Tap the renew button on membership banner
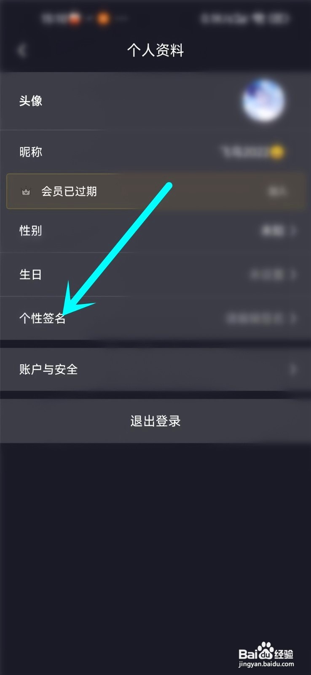 pyautogui.click(x=277, y=192)
